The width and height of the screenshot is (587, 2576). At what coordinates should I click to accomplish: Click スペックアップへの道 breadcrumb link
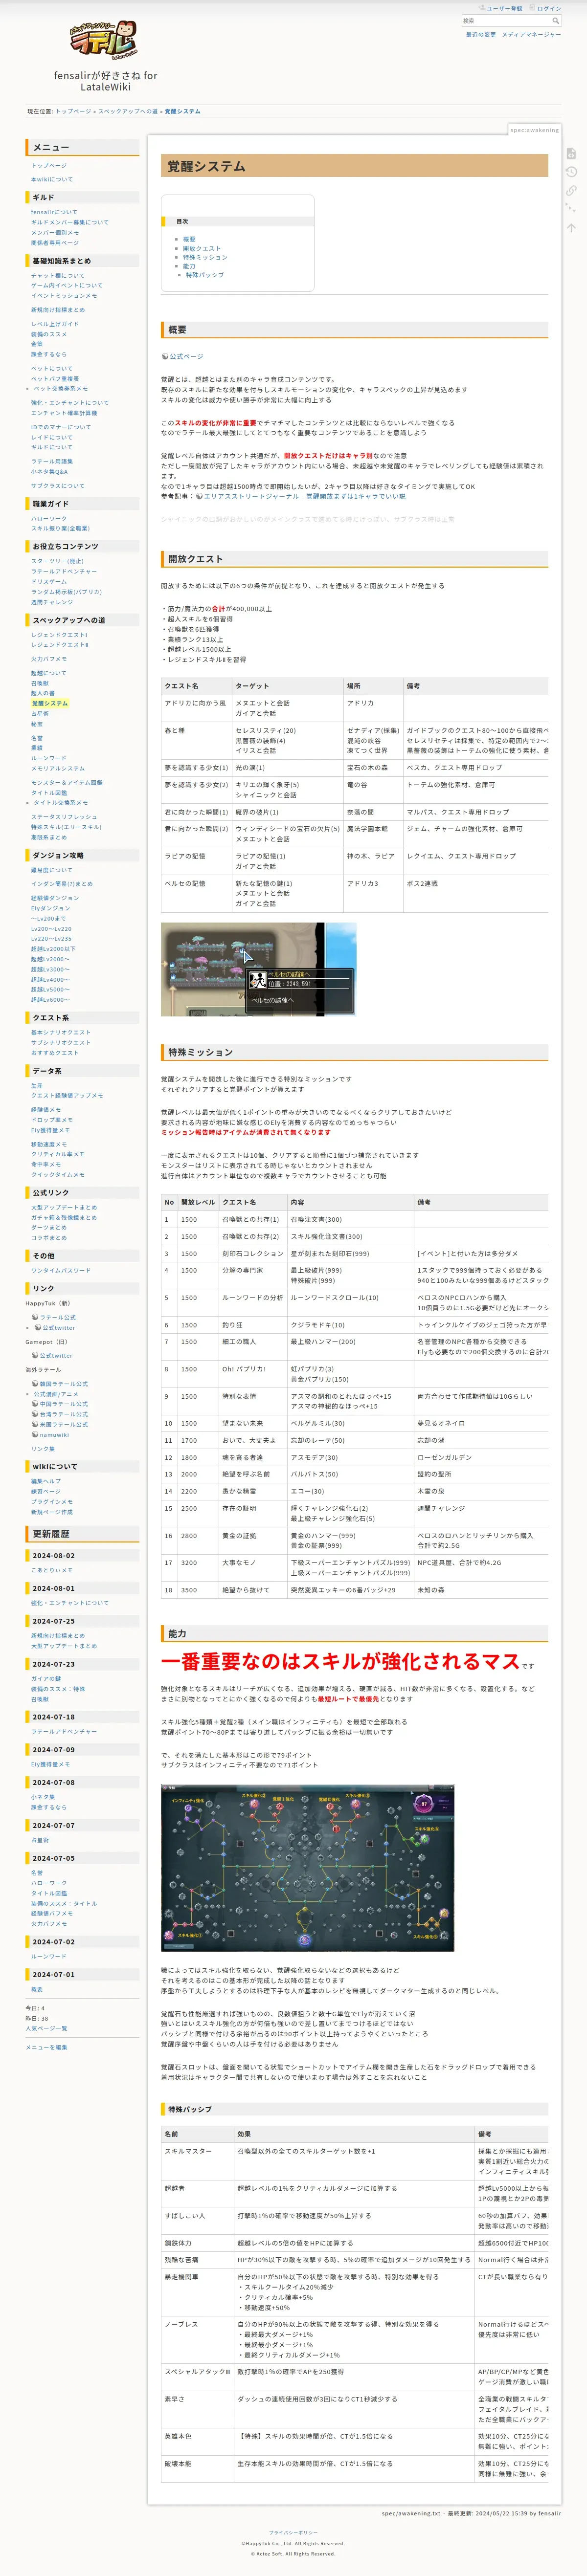(128, 111)
